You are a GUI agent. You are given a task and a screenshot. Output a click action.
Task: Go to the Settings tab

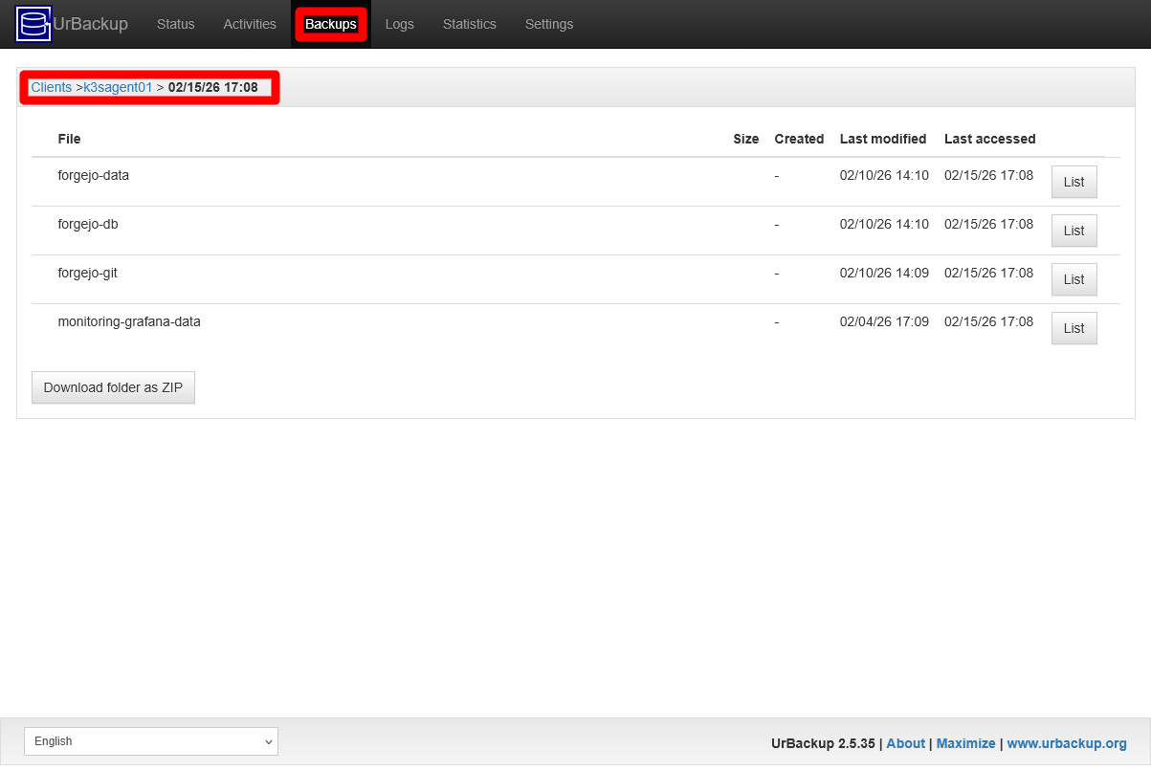[548, 24]
